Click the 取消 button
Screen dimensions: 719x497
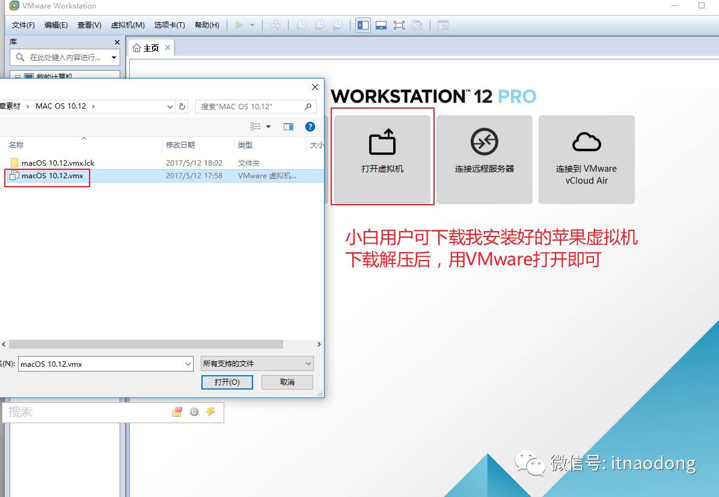click(287, 382)
